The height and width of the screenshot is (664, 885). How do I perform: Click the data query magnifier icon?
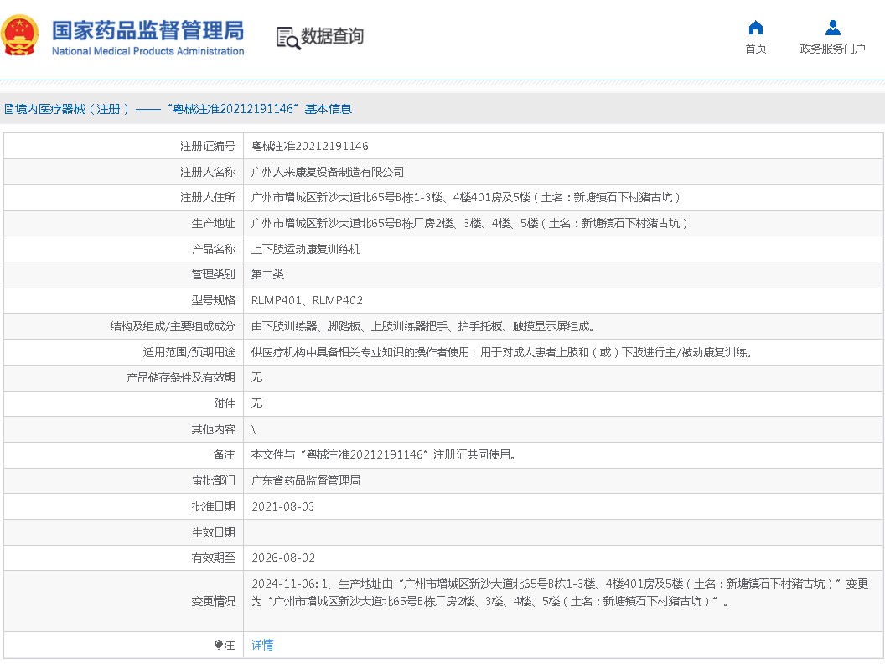tap(287, 38)
